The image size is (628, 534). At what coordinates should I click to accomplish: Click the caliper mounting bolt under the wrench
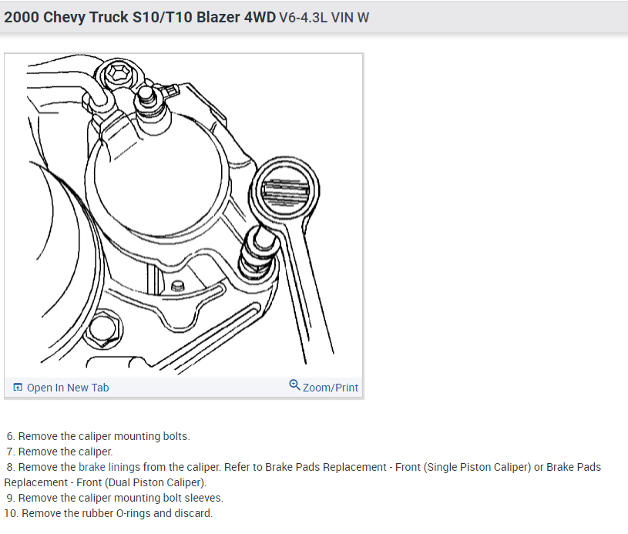click(x=257, y=254)
